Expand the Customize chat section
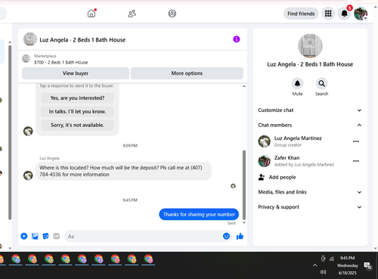The height and width of the screenshot is (279, 378). pos(310,110)
